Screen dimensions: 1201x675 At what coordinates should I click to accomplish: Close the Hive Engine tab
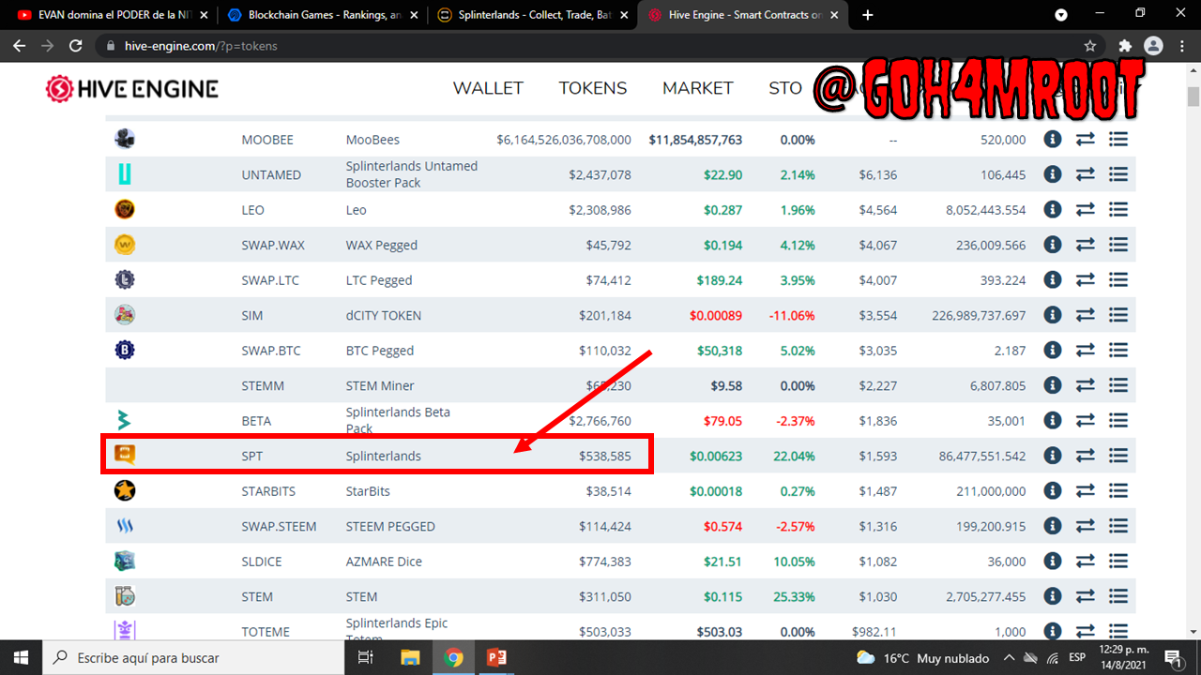pyautogui.click(x=834, y=15)
